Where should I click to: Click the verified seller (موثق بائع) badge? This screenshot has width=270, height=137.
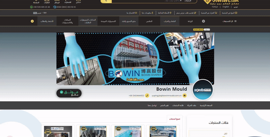pos(69,93)
